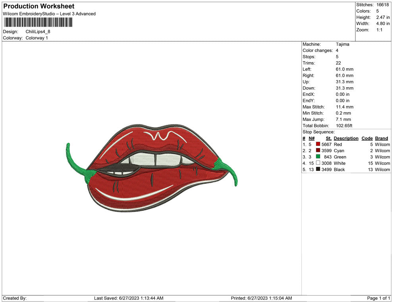This screenshot has width=393, height=302.
Task: Click the Green thread swatch for color 3
Action: click(317, 157)
